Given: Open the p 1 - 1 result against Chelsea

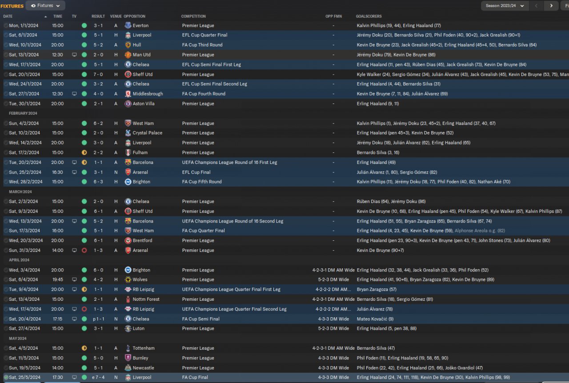Looking at the screenshot, I should click(98, 319).
